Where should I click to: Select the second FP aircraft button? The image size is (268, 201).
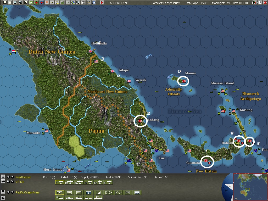(98, 182)
